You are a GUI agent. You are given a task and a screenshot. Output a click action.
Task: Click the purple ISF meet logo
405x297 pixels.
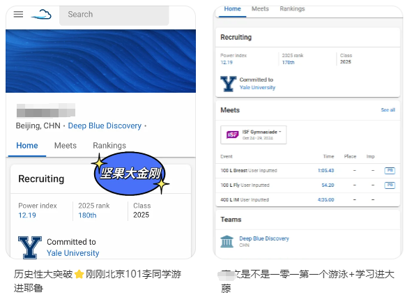pos(232,135)
